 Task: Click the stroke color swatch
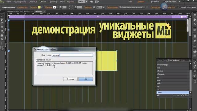point(54,7)
